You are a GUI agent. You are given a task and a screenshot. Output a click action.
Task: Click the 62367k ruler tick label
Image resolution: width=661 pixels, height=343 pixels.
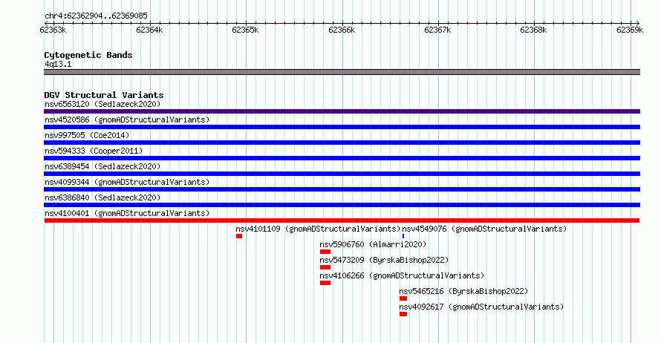[x=437, y=30]
